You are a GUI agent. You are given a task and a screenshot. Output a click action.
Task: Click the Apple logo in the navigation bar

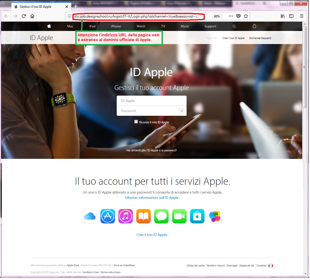click(x=49, y=26)
